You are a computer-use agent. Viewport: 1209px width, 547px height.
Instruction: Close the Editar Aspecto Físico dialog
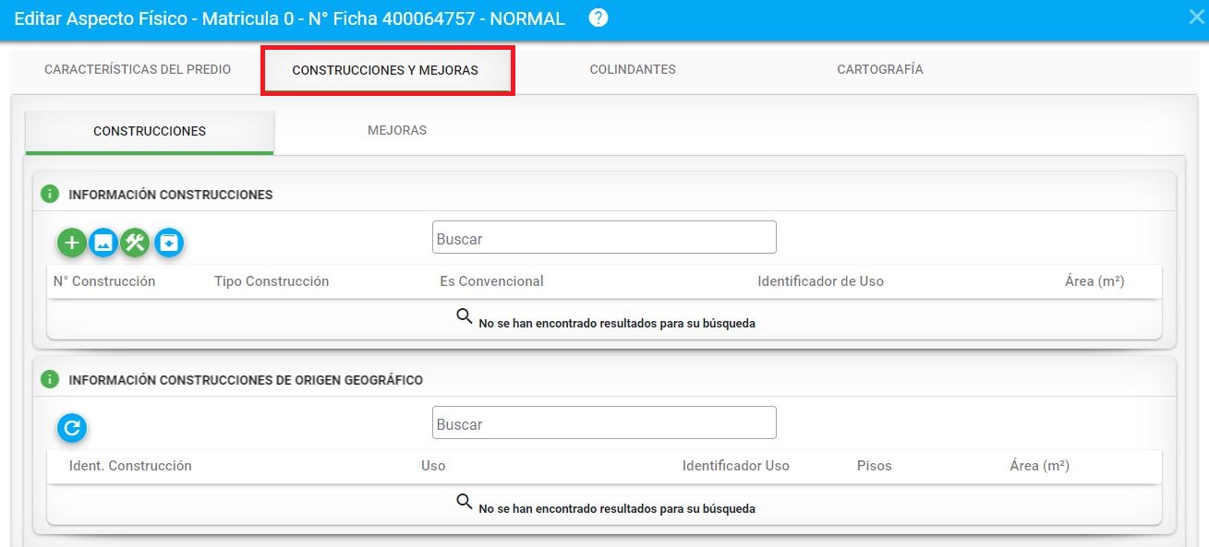tap(1196, 18)
